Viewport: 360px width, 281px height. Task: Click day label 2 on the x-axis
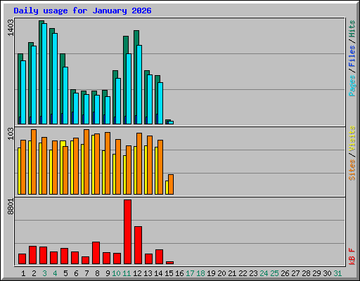(34, 273)
